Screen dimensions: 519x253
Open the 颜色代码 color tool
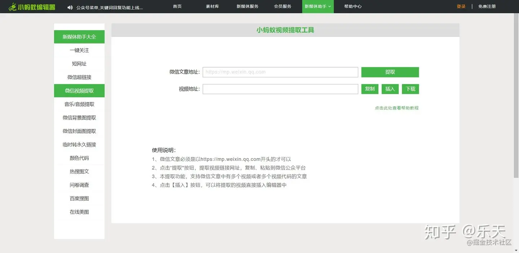79,158
